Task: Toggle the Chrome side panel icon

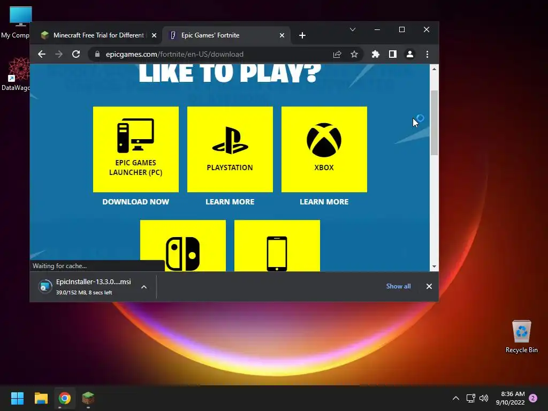Action: (392, 54)
